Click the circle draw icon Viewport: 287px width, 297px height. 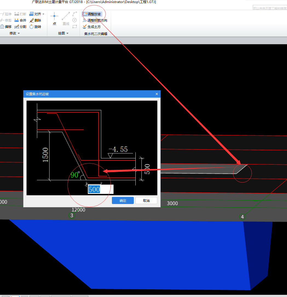75,20
